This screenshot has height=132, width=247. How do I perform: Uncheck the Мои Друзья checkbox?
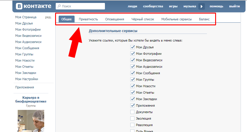click(x=132, y=47)
